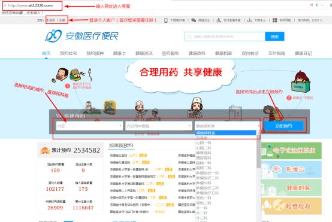
Task: Open the 健康资讯 navigation tab
Action: [144, 53]
